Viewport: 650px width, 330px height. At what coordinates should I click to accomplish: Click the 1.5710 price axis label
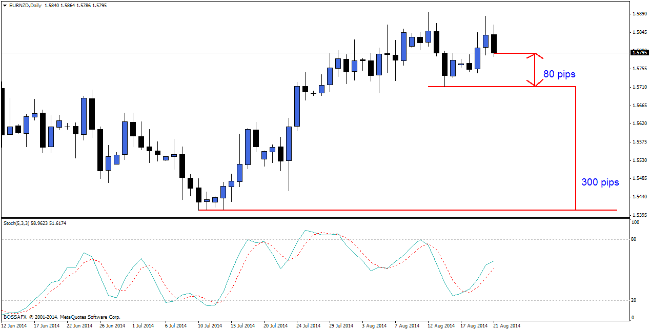[639, 87]
